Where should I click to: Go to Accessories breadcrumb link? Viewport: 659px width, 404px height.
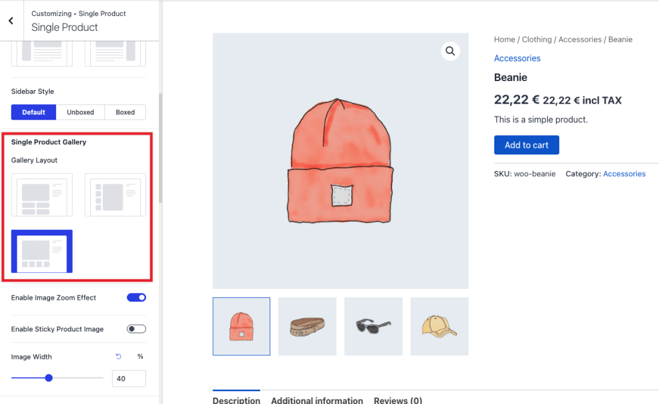tap(580, 39)
